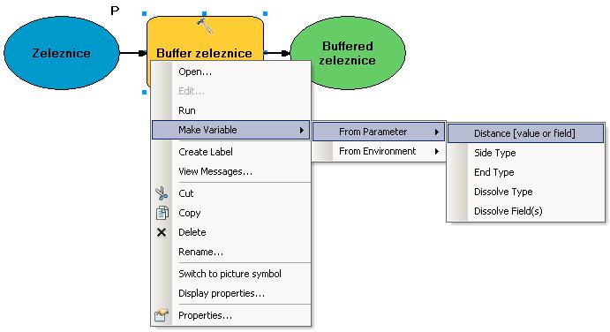Viewport: 610px width, 332px height.
Task: Click the scissors Cut icon
Action: [161, 193]
